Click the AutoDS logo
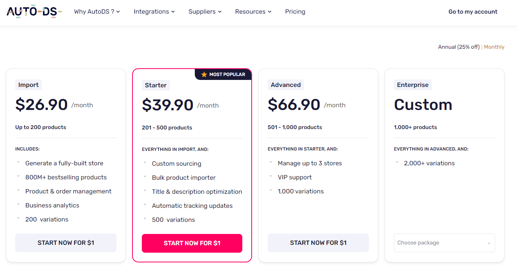 point(34,12)
